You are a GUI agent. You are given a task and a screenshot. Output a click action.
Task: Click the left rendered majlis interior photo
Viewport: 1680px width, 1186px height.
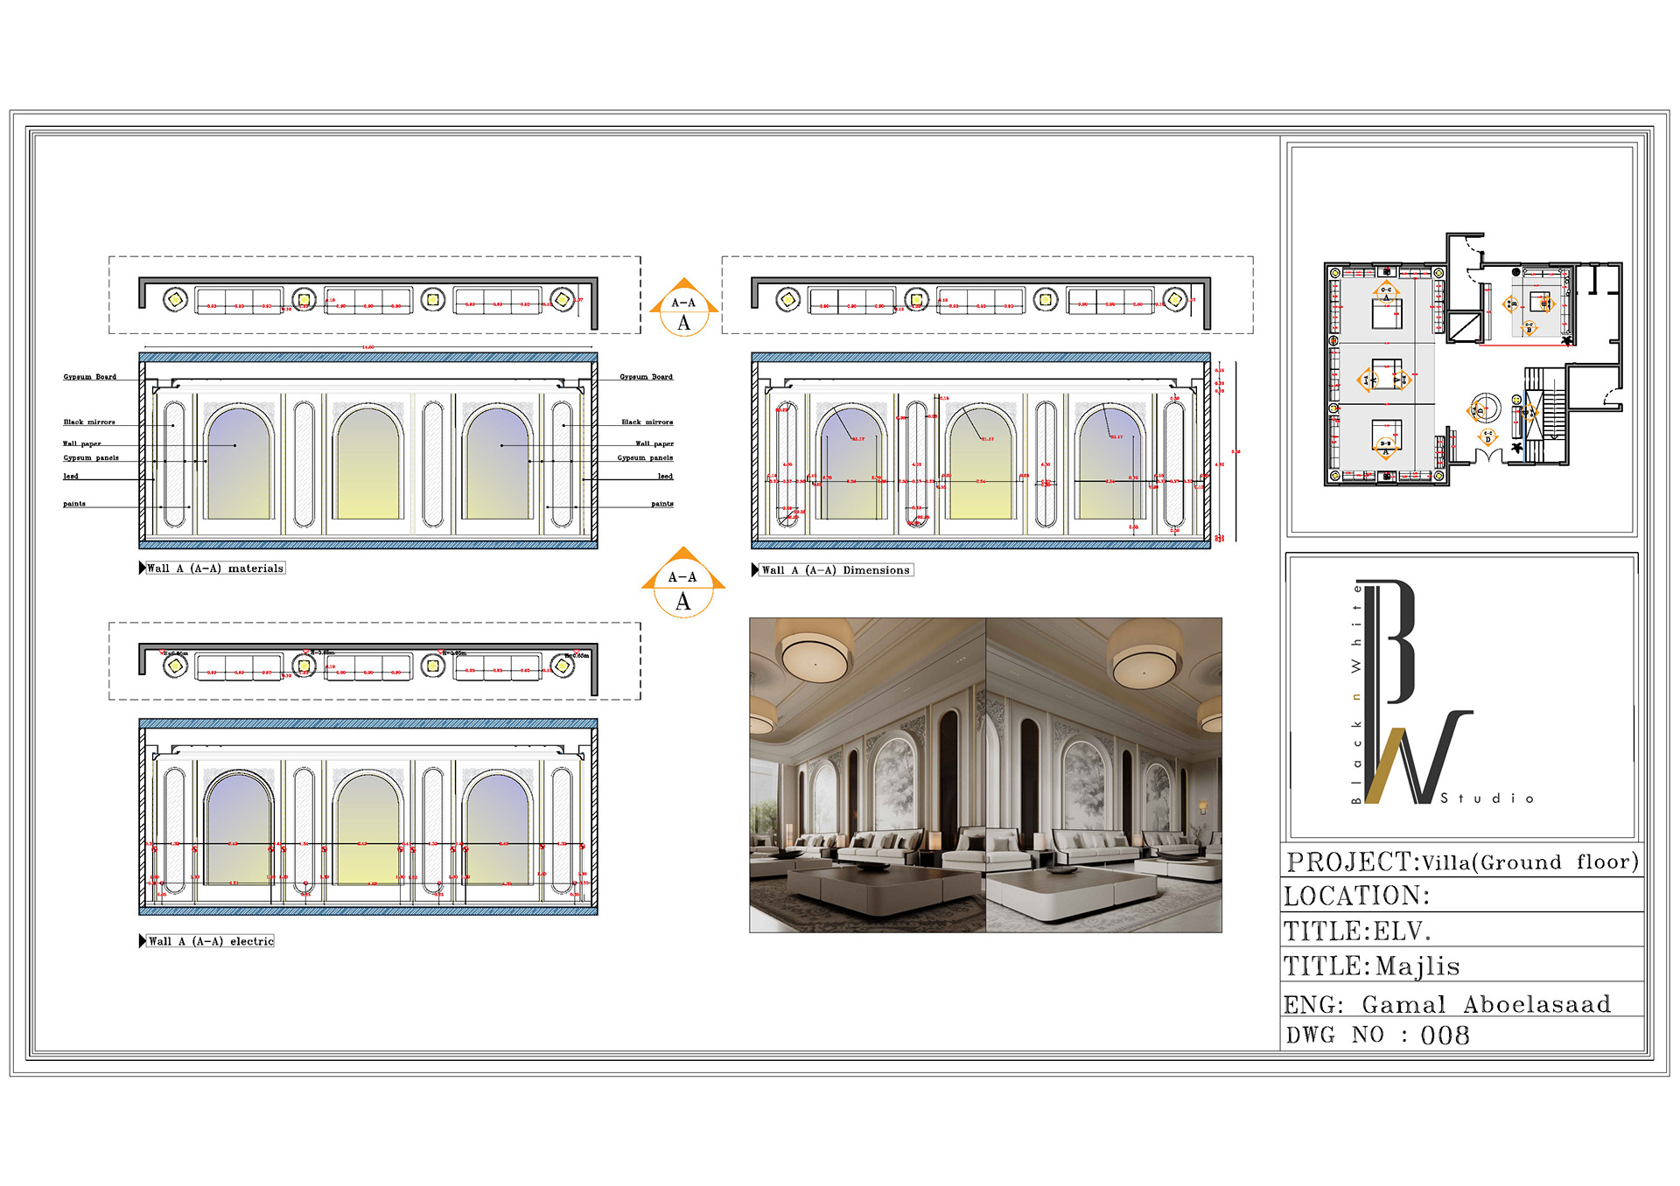click(867, 775)
